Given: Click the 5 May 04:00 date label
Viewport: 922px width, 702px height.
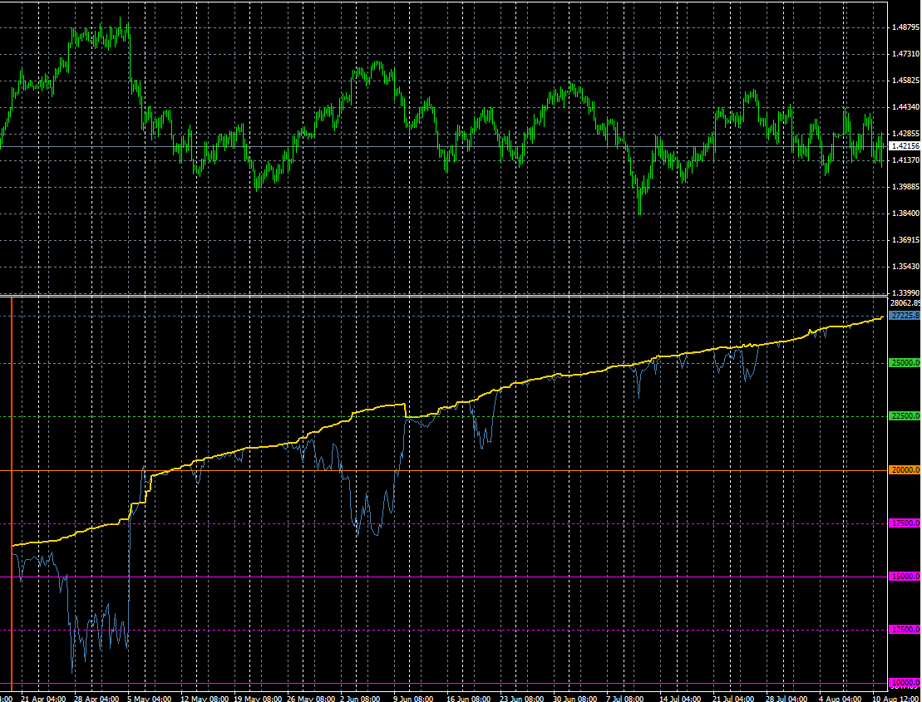Looking at the screenshot, I should pyautogui.click(x=148, y=698).
